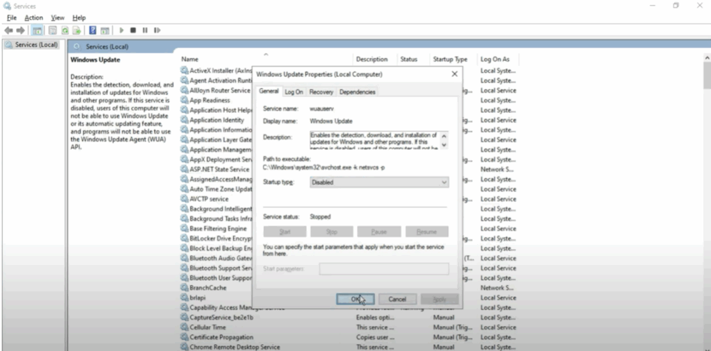The image size is (711, 351).
Task: Switch to the General tab in properties dialog
Action: coord(269,91)
